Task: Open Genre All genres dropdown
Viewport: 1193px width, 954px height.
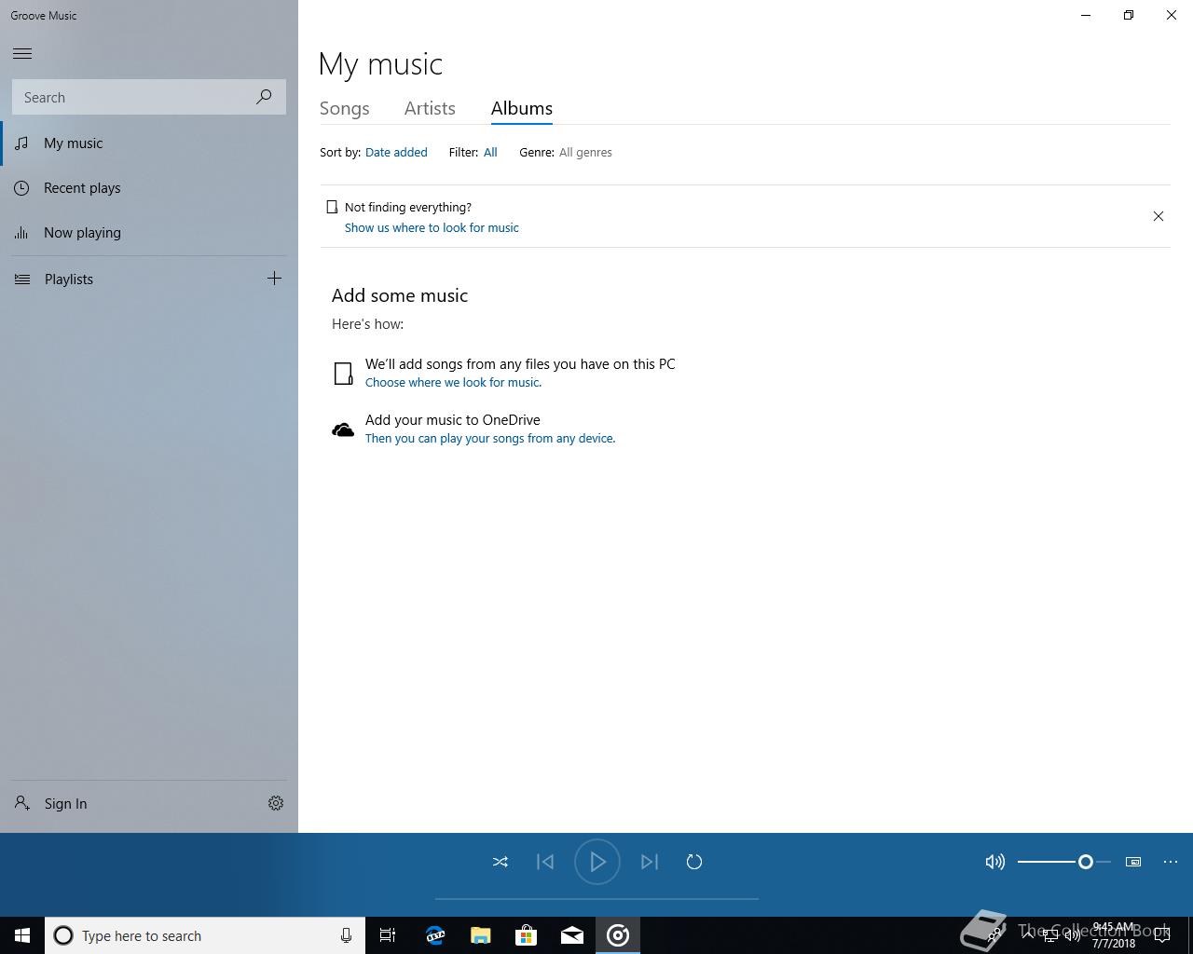Action: (x=585, y=152)
